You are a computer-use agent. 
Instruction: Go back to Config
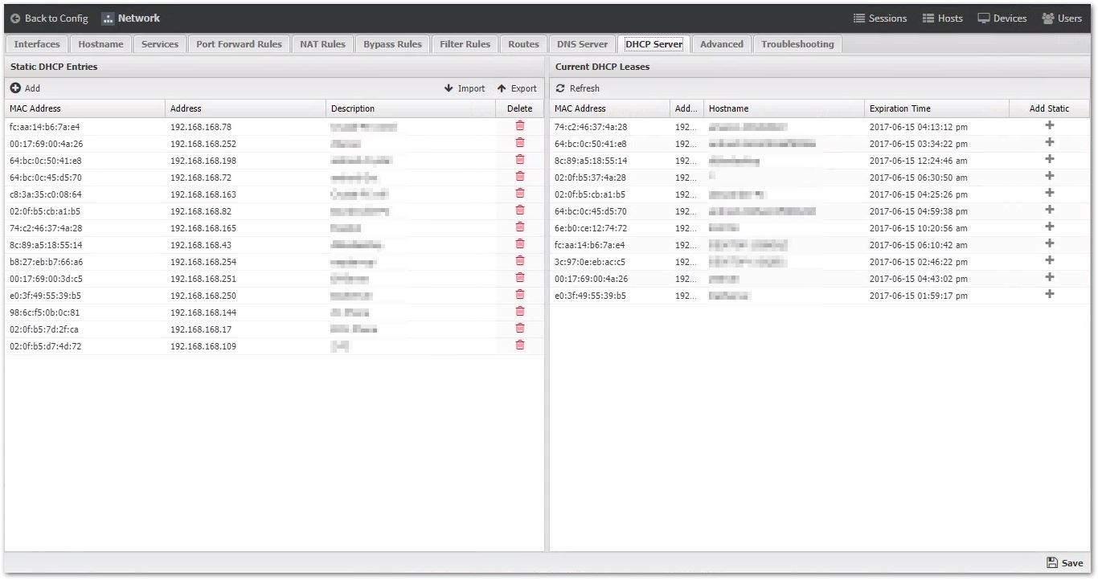(x=49, y=18)
